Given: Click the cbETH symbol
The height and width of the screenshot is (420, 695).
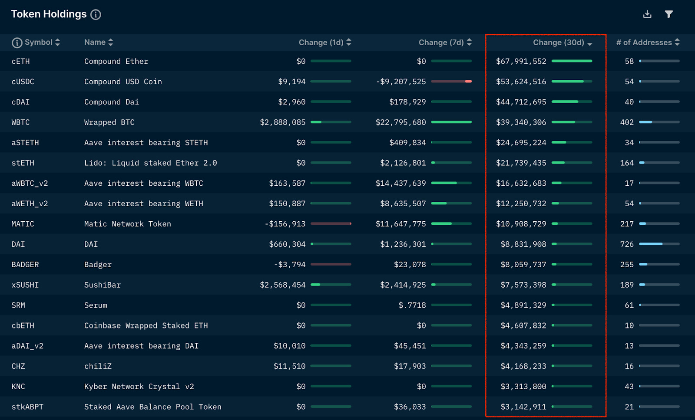Looking at the screenshot, I should click(23, 325).
